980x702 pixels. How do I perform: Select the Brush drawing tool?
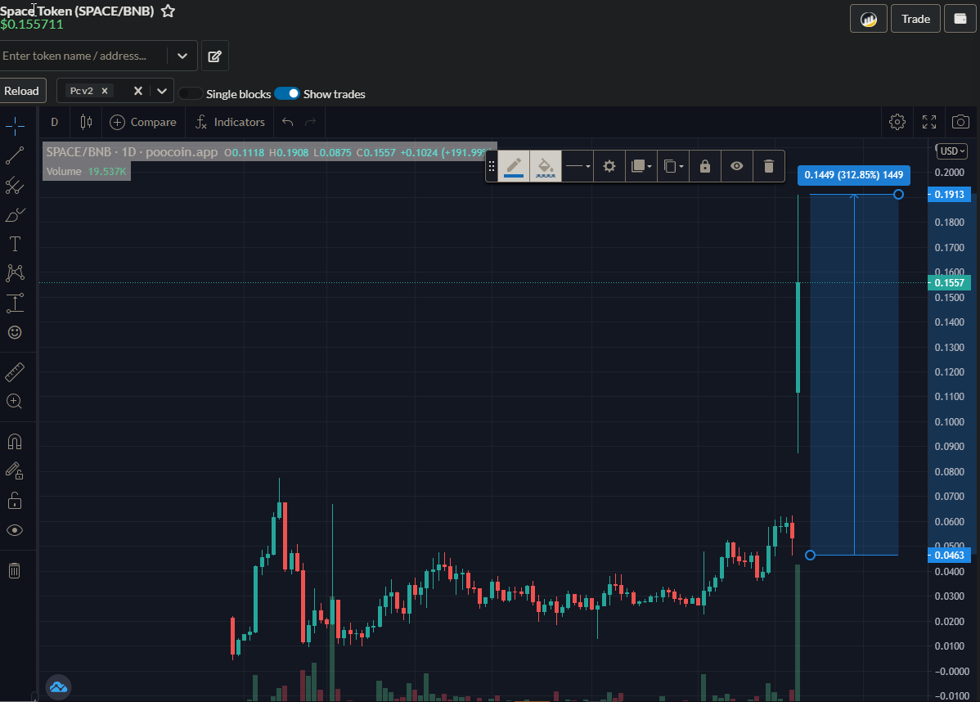point(15,214)
